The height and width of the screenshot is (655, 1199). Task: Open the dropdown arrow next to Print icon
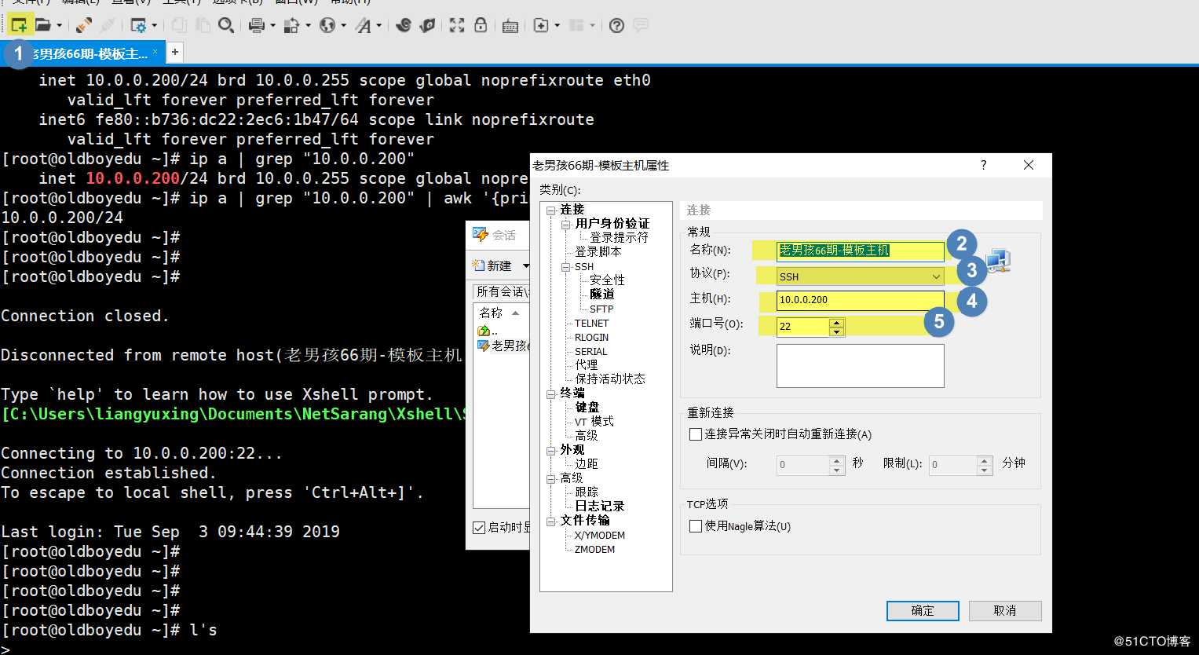tap(272, 26)
